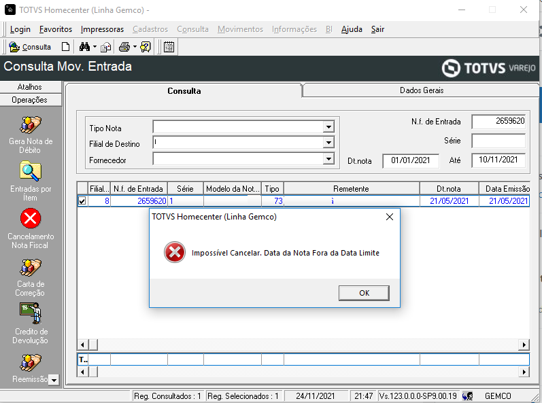Click OK in the error dialog
Viewport: 542px width, 403px height.
(x=364, y=293)
